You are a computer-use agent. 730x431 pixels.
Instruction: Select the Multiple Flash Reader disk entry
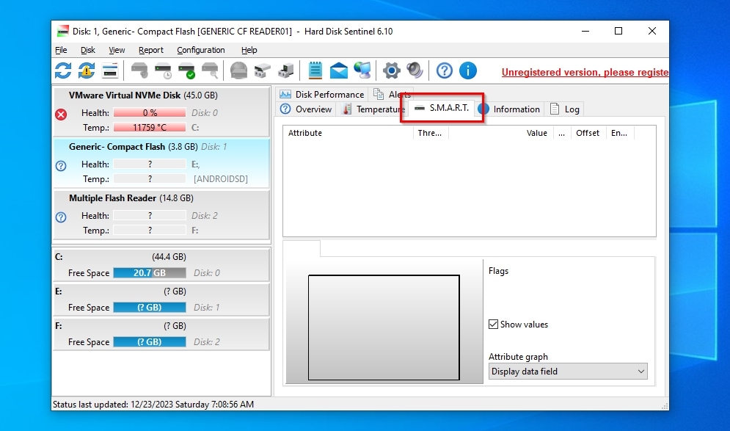(161, 215)
